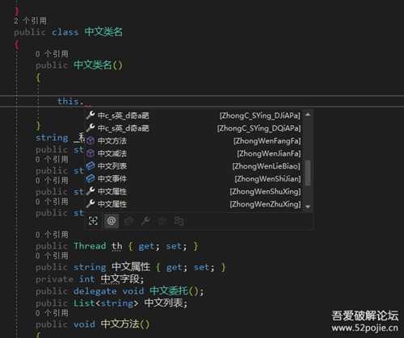Click class name 中文类名 after 'class'
The width and height of the screenshot is (404, 338).
(103, 31)
